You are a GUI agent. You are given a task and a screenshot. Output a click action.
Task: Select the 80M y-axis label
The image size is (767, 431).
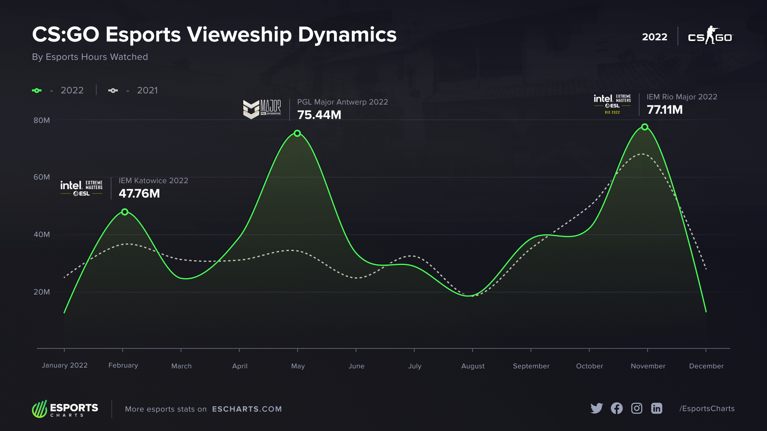tap(42, 121)
